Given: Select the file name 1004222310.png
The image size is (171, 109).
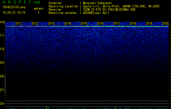Looking at the screenshot, I should [x=14, y=7].
